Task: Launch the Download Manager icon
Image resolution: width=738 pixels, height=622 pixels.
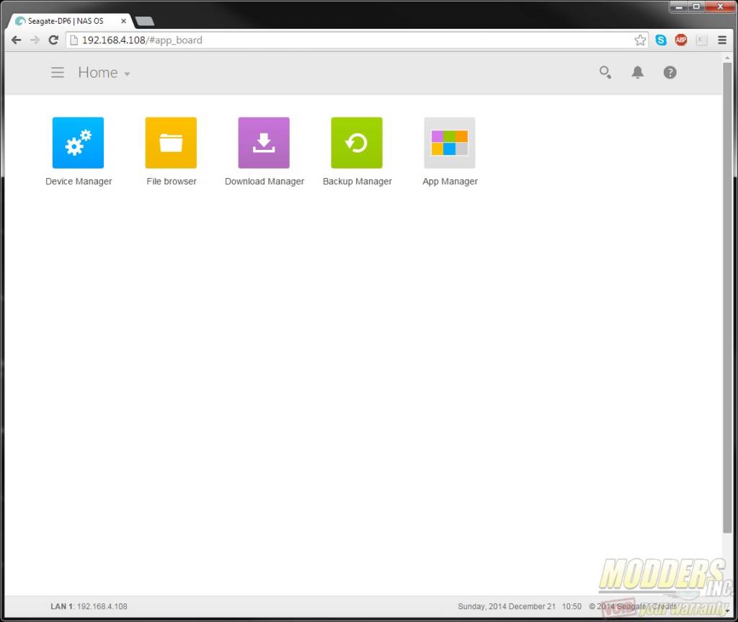Action: point(264,143)
